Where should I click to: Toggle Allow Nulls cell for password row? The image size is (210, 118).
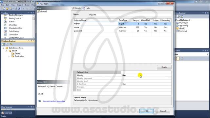coord(146,31)
